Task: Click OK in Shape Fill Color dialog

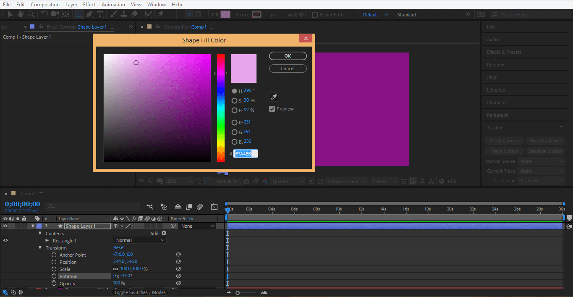Action: (x=288, y=56)
